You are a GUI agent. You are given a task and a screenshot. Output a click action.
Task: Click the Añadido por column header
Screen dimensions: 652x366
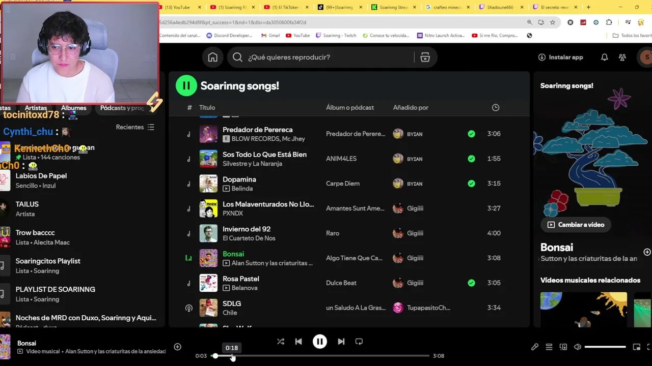click(x=411, y=107)
